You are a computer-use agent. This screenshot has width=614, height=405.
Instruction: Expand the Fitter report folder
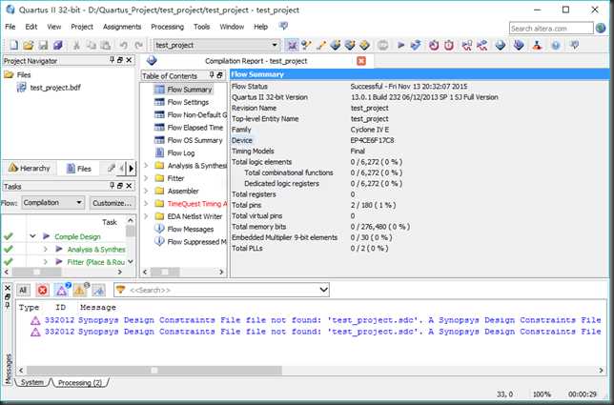tap(146, 178)
